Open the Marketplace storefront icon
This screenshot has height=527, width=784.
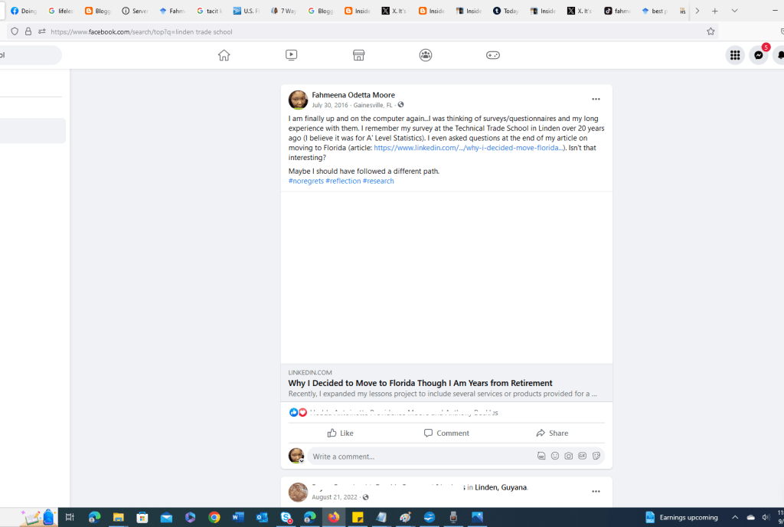[358, 54]
